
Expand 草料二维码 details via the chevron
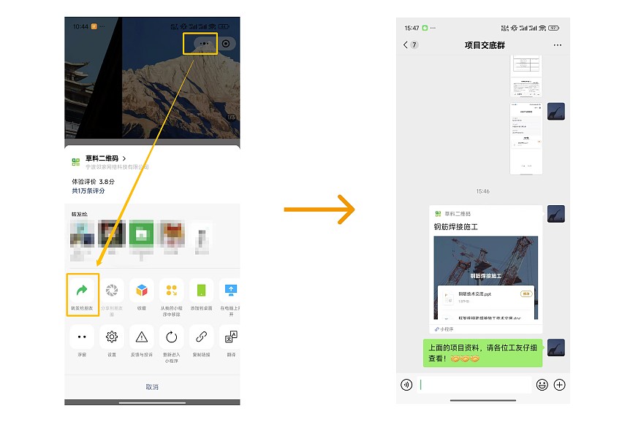tap(124, 158)
